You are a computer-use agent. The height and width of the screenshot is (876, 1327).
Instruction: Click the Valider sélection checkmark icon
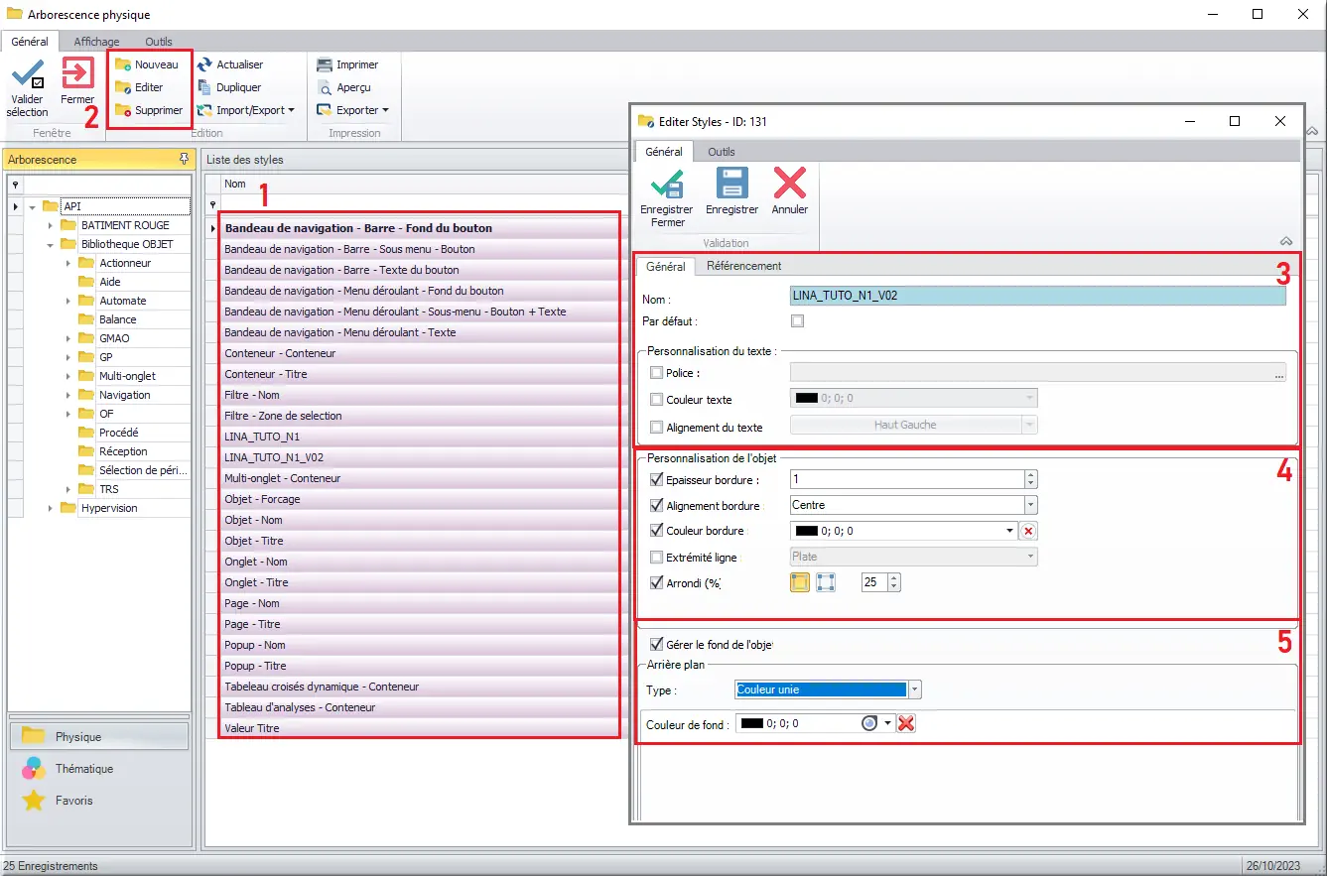coord(28,75)
